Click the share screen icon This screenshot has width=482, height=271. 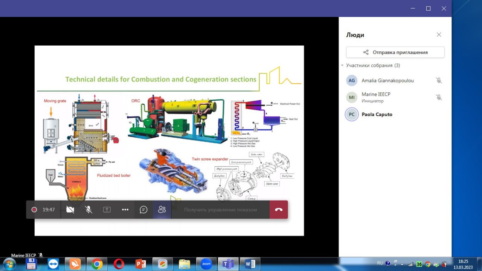(x=107, y=210)
